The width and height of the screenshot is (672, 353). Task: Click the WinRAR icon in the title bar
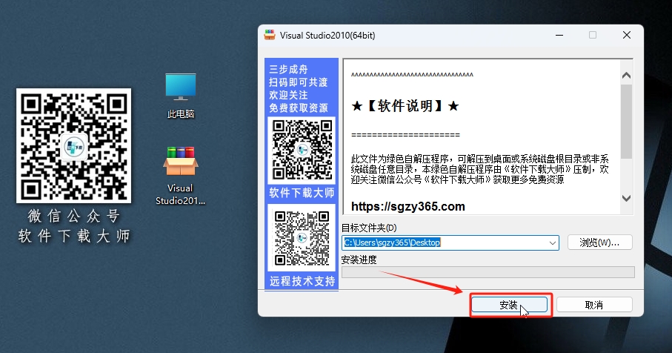[x=270, y=35]
